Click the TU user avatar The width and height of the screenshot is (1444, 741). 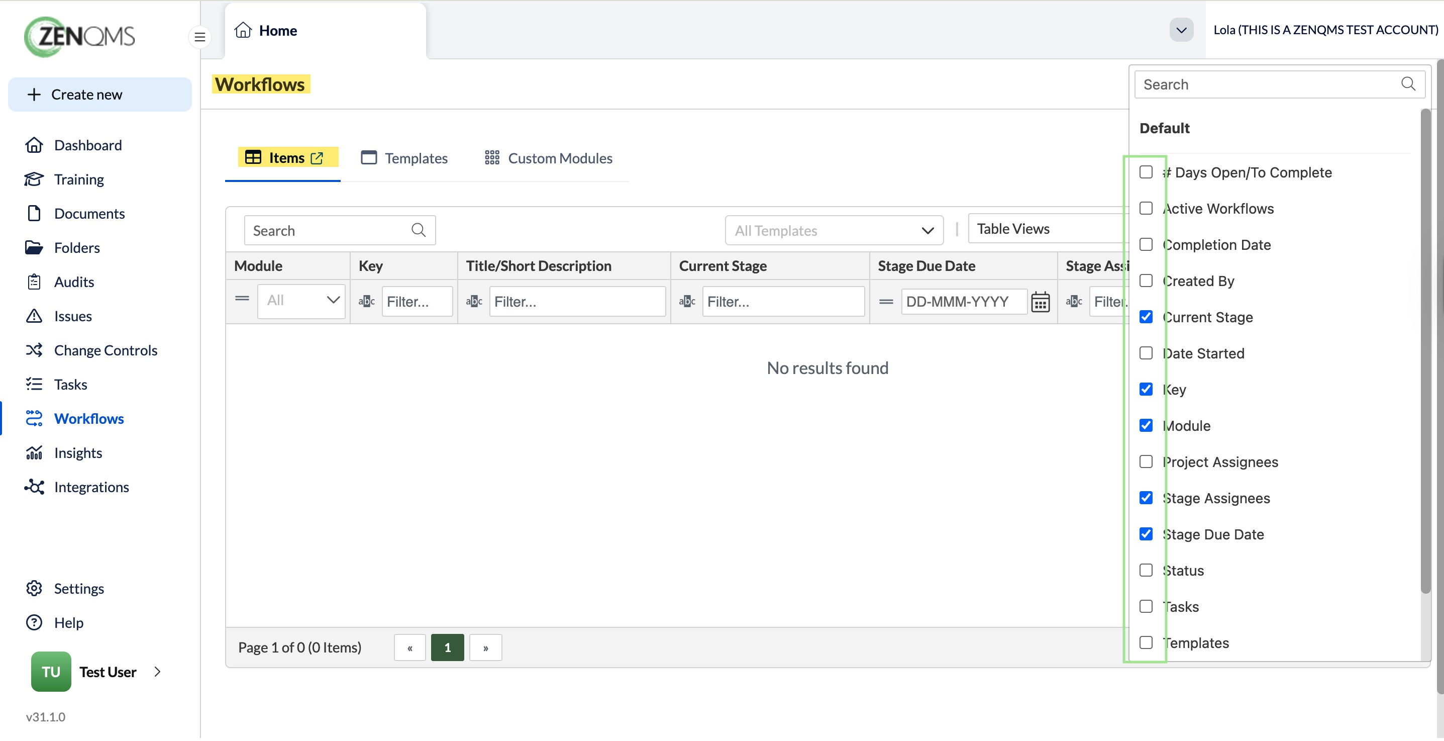pyautogui.click(x=51, y=672)
